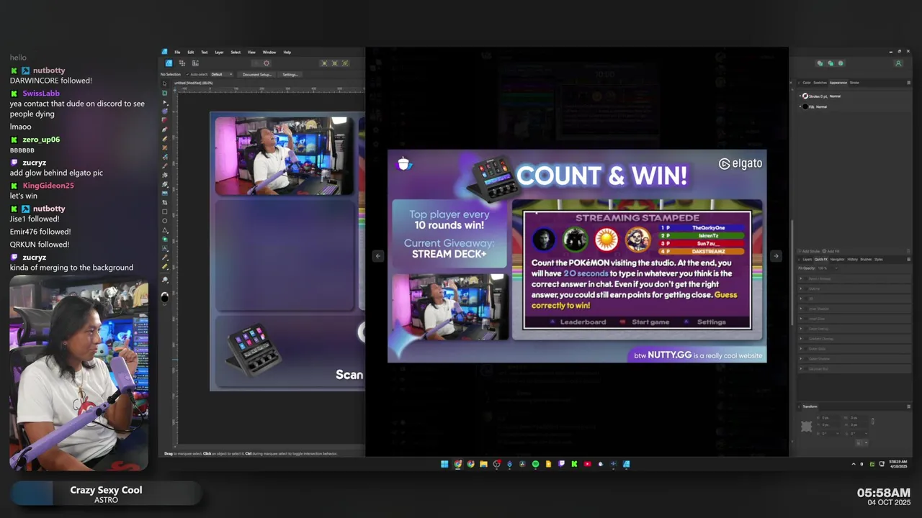Select the Pencil tool
This screenshot has width=922, height=518.
point(164,137)
